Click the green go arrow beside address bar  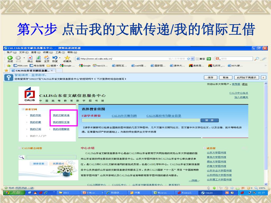(209, 59)
